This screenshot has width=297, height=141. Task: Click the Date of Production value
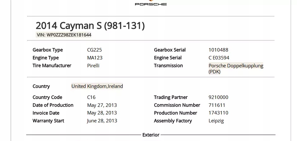(102, 105)
